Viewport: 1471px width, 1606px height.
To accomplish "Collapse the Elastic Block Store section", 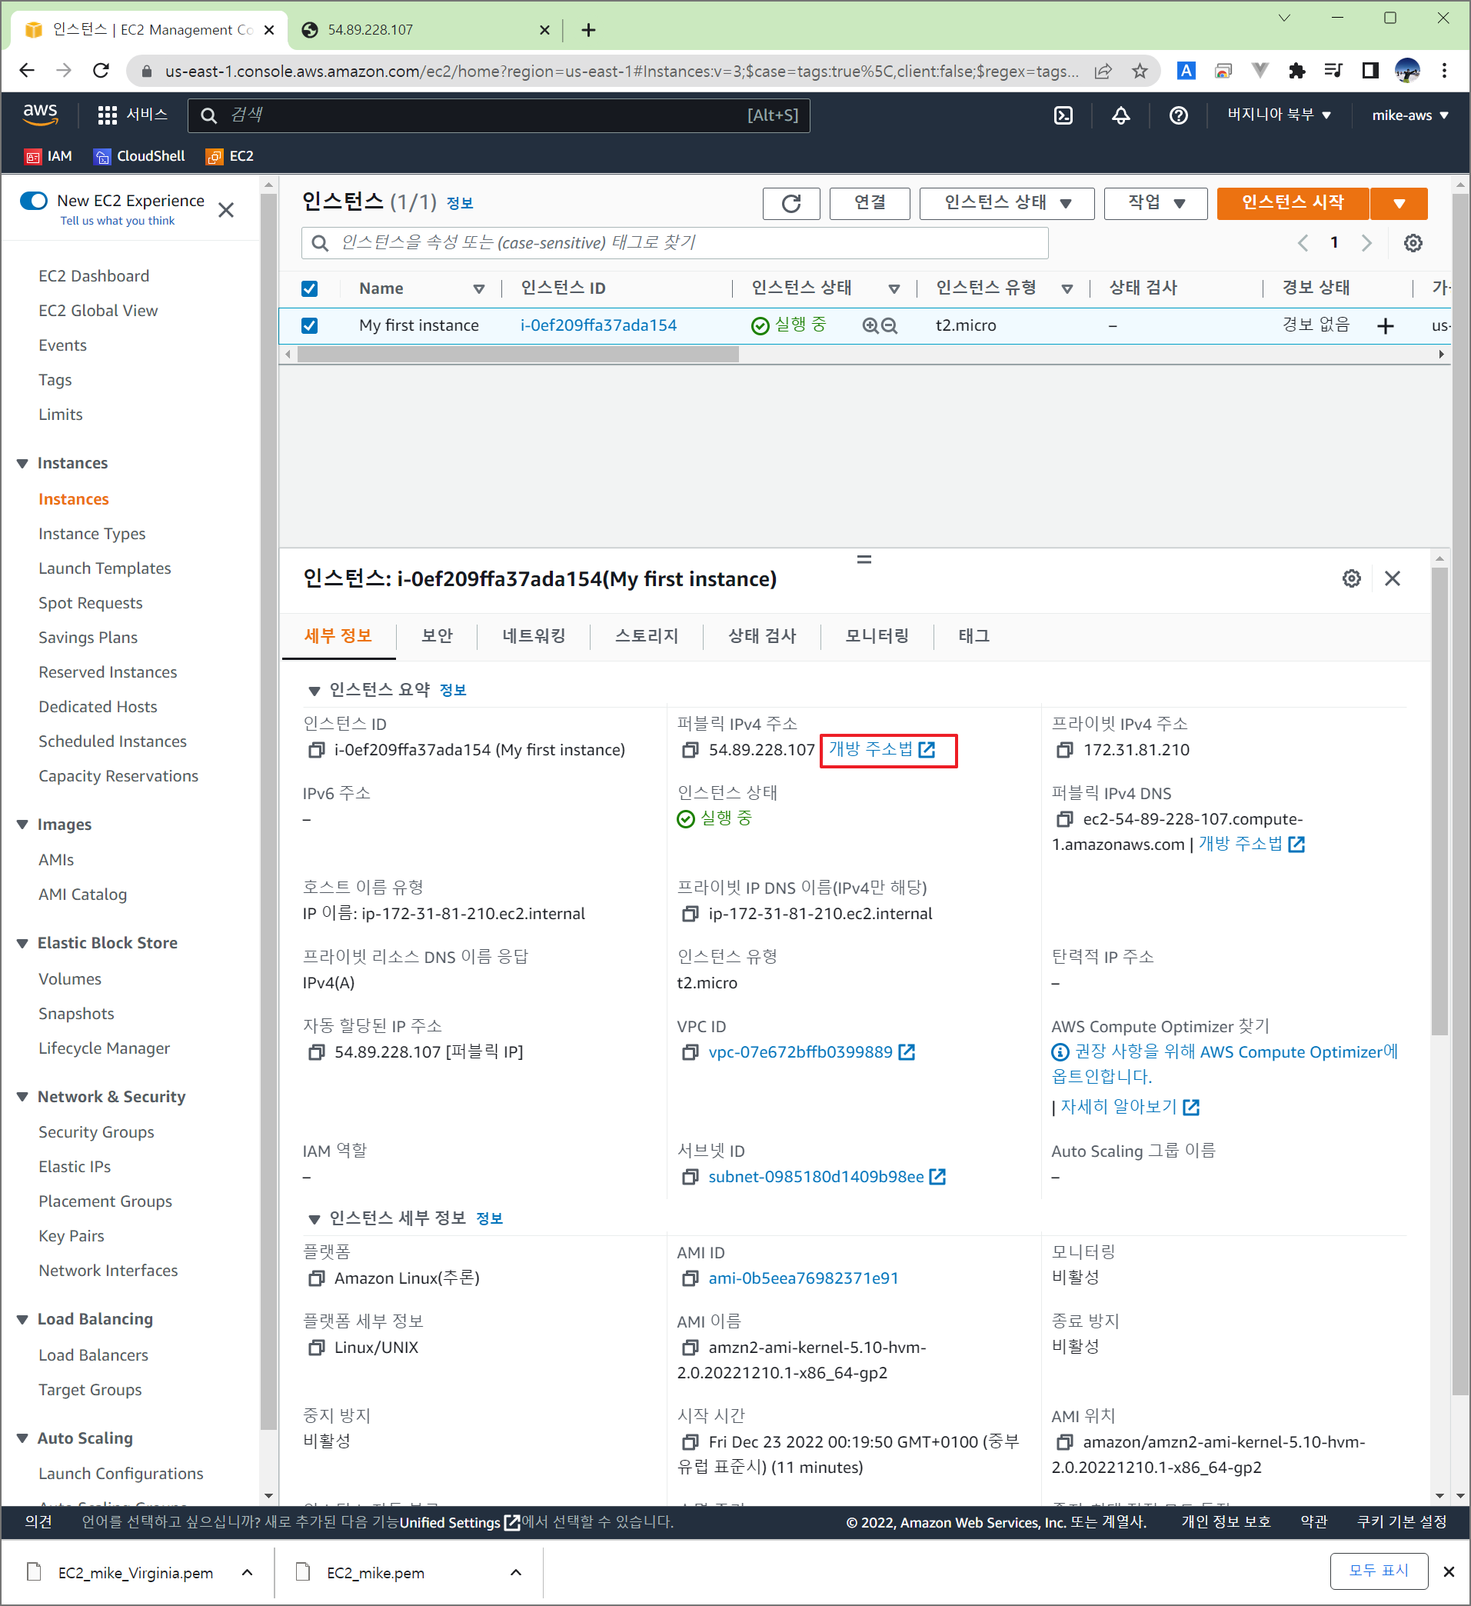I will (x=22, y=943).
